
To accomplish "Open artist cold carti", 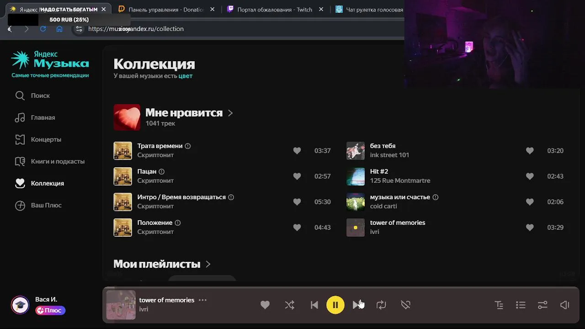I will pyautogui.click(x=383, y=206).
